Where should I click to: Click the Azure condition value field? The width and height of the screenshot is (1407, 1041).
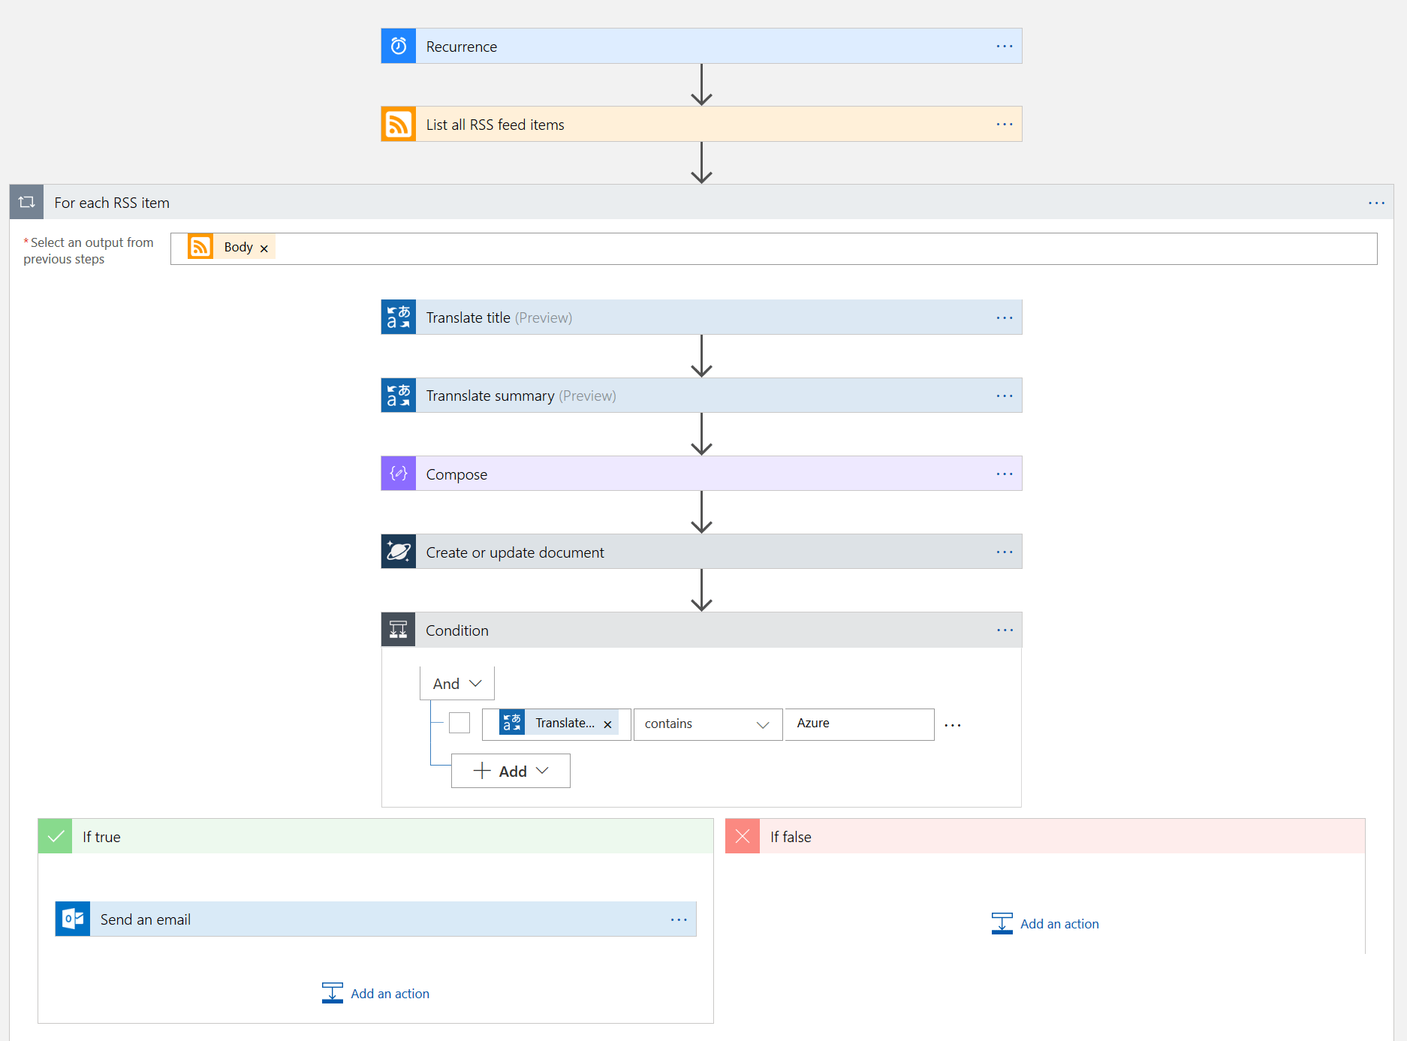point(859,724)
